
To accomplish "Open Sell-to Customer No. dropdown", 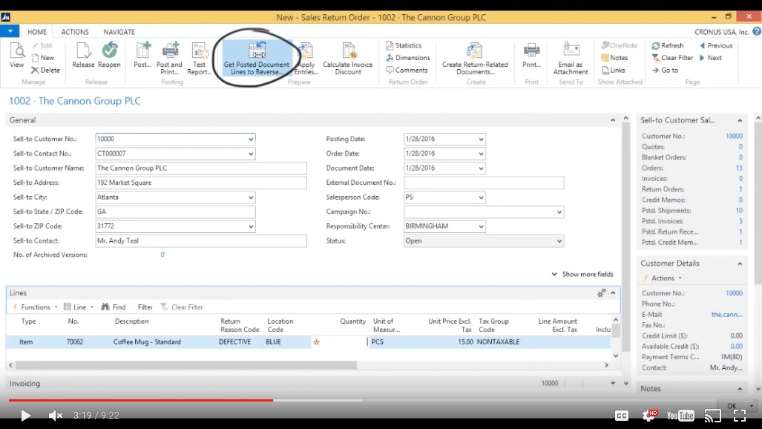I will coord(251,139).
